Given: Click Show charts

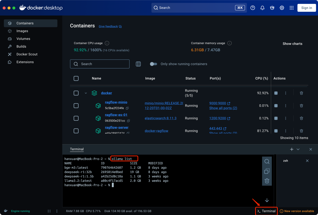Looking at the screenshot, I should [292, 44].
